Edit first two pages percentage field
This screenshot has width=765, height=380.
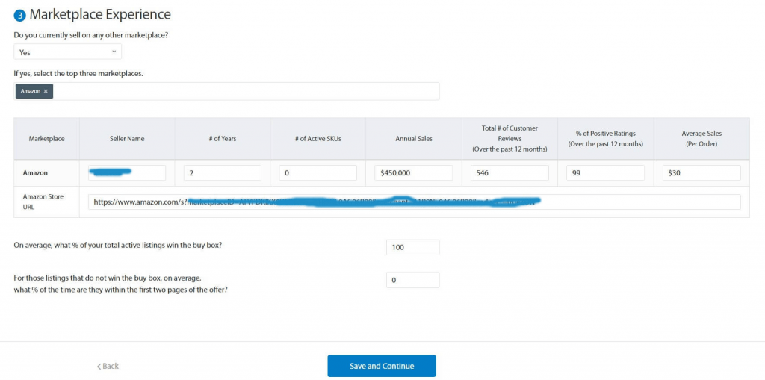[412, 281]
